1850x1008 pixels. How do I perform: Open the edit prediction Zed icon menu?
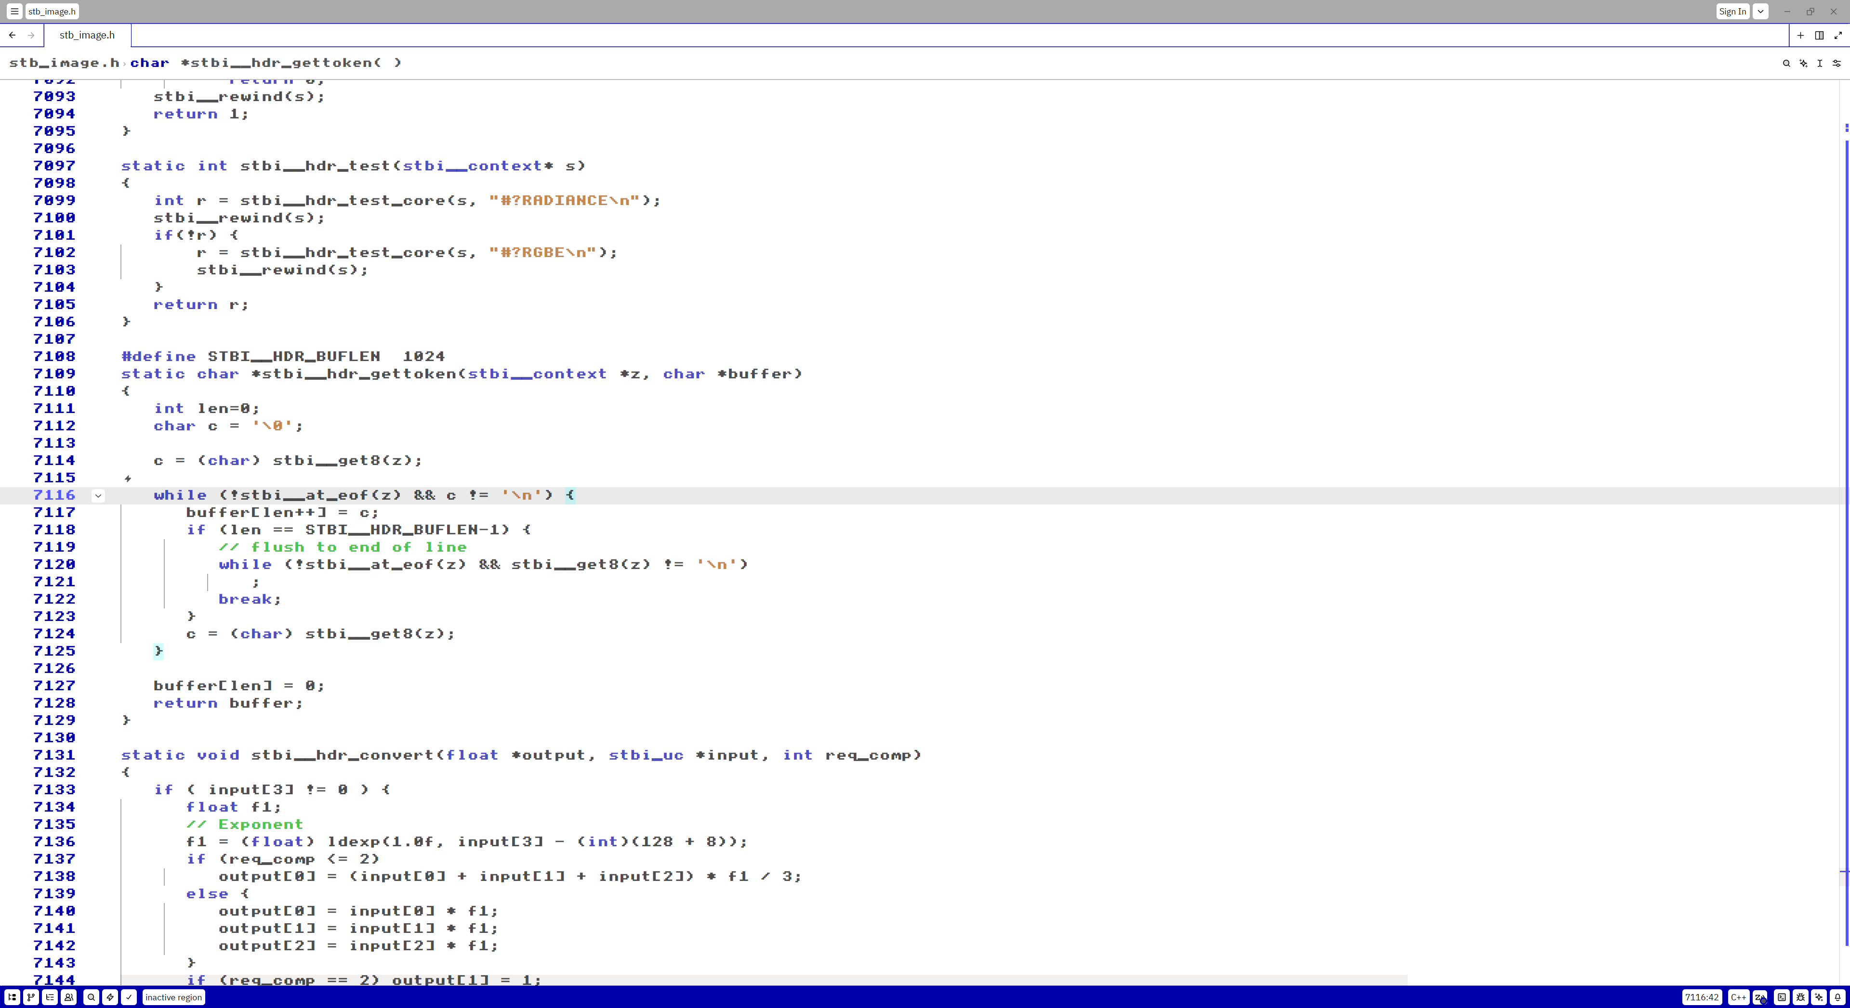(x=1760, y=996)
